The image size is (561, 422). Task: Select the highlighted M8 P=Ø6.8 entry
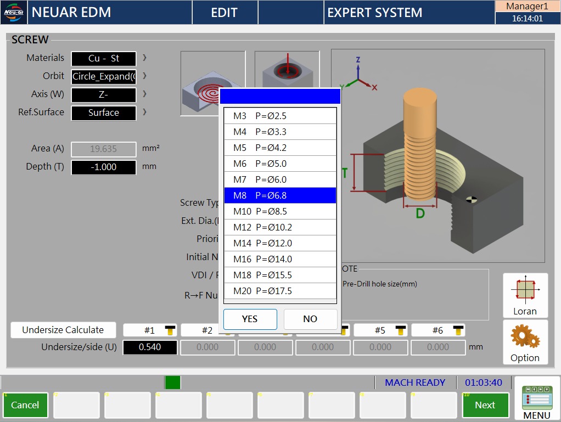(280, 195)
